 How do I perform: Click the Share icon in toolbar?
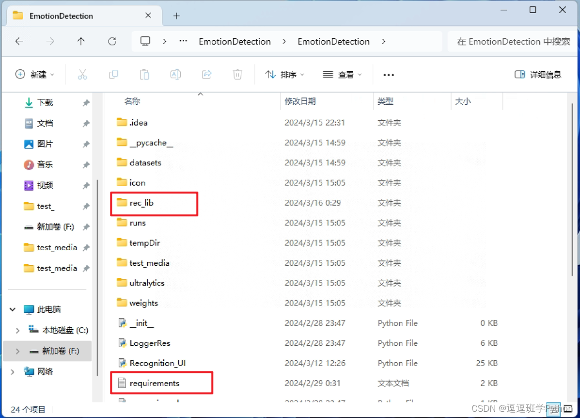(207, 74)
